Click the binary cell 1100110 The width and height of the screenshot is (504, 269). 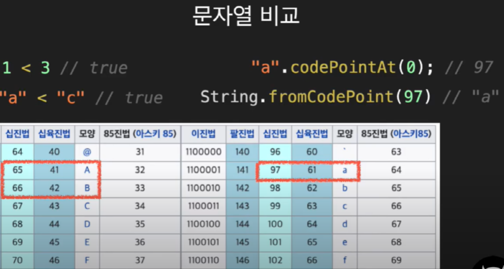203,260
